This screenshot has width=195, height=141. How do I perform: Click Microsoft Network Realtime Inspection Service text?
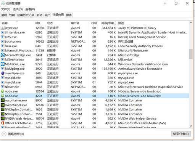tap(151, 87)
